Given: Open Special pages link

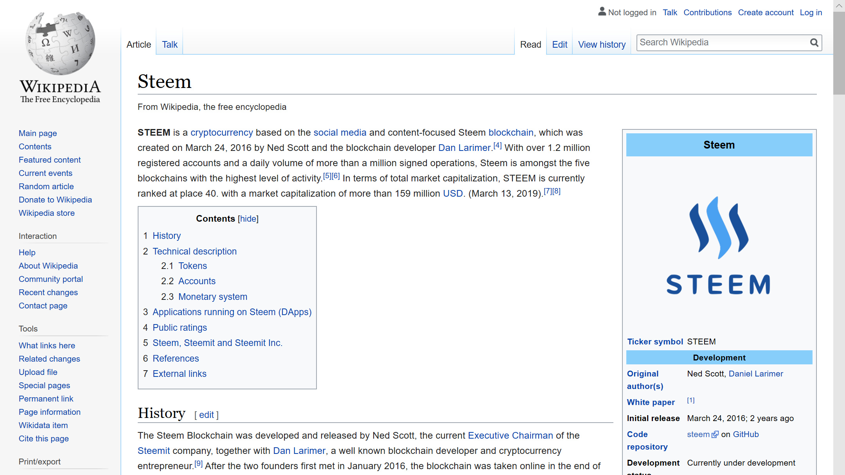Looking at the screenshot, I should click(x=44, y=385).
